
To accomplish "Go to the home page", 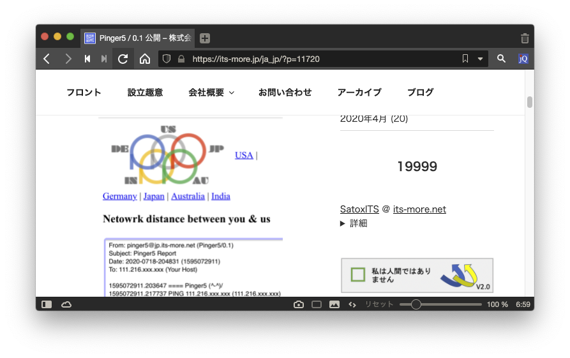I will [145, 59].
